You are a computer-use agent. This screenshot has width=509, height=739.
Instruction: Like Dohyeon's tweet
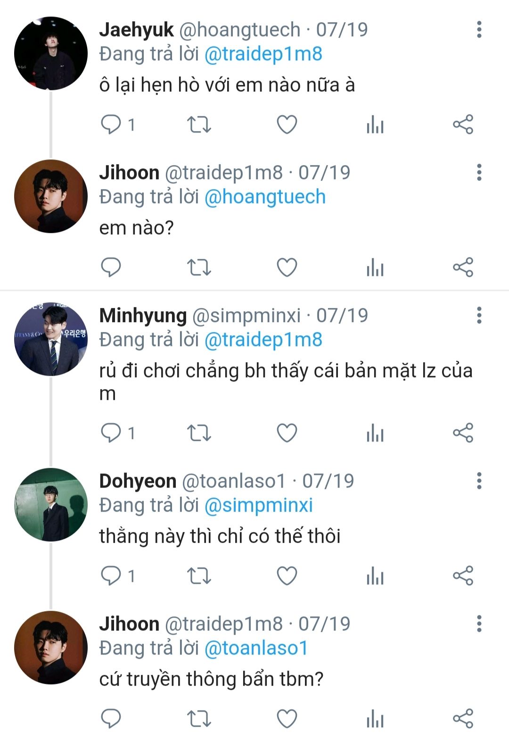click(x=287, y=576)
